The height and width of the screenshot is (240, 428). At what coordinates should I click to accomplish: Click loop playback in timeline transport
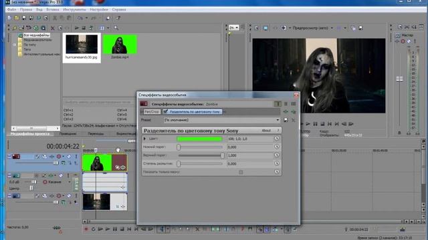pos(94,229)
